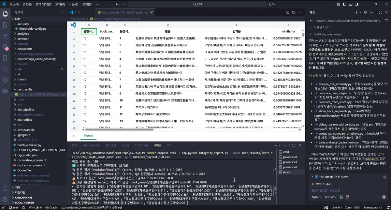Open the file timeline history icon

coord(287,12)
